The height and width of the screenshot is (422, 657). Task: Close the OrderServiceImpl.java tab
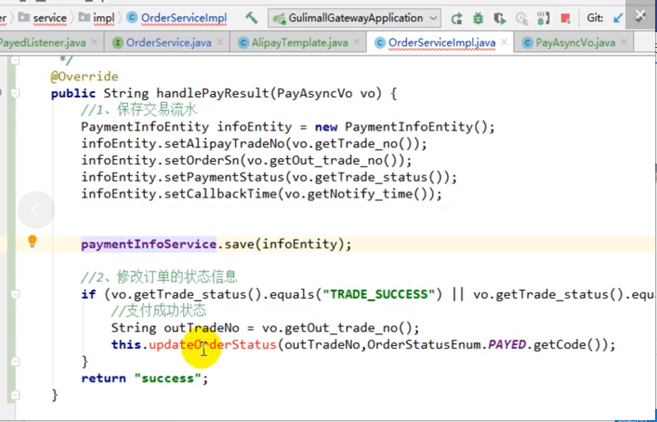point(504,42)
